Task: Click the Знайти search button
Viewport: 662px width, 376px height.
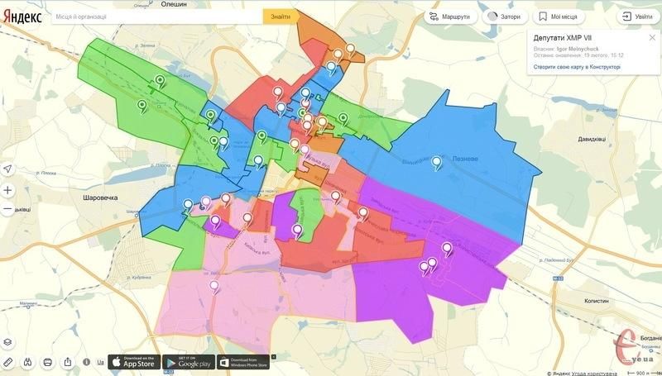Action: tap(281, 17)
